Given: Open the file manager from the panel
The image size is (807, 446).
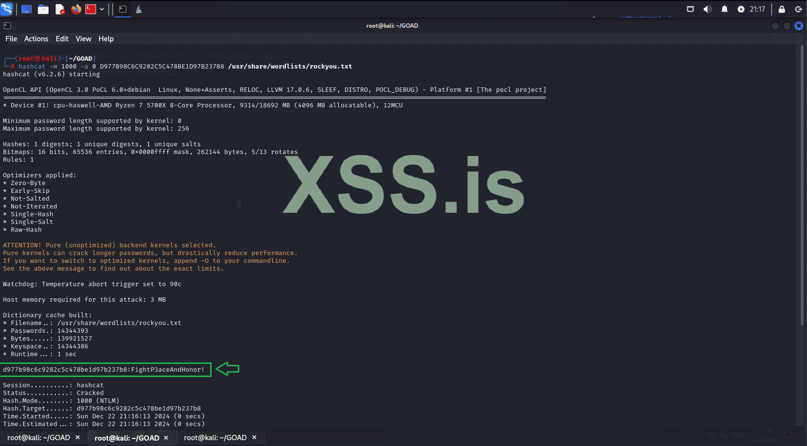Looking at the screenshot, I should click(x=43, y=9).
